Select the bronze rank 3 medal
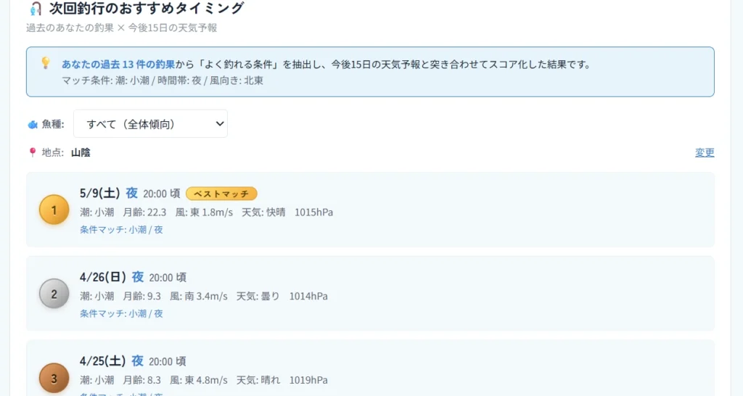The height and width of the screenshot is (396, 743). click(54, 377)
